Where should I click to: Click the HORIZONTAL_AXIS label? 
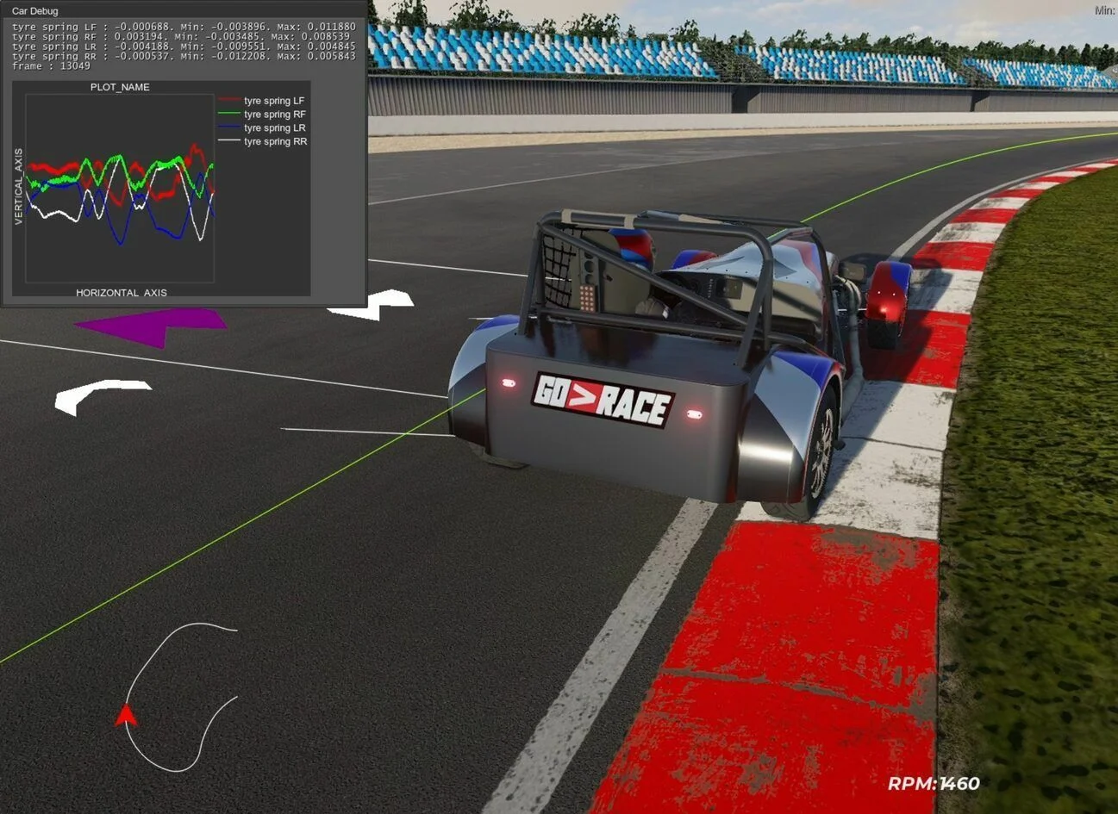point(122,293)
